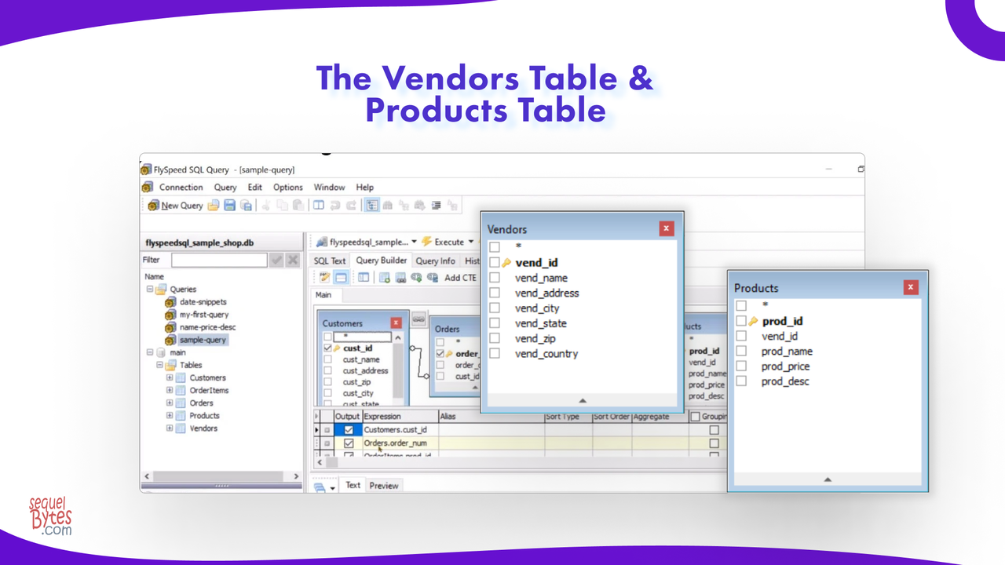Click the add-object icon with green plus
Image resolution: width=1005 pixels, height=565 pixels.
tap(385, 277)
